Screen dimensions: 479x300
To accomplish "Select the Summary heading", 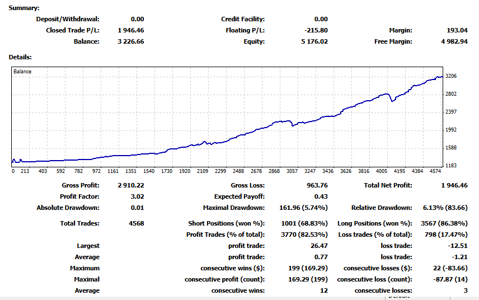I will (24, 8).
